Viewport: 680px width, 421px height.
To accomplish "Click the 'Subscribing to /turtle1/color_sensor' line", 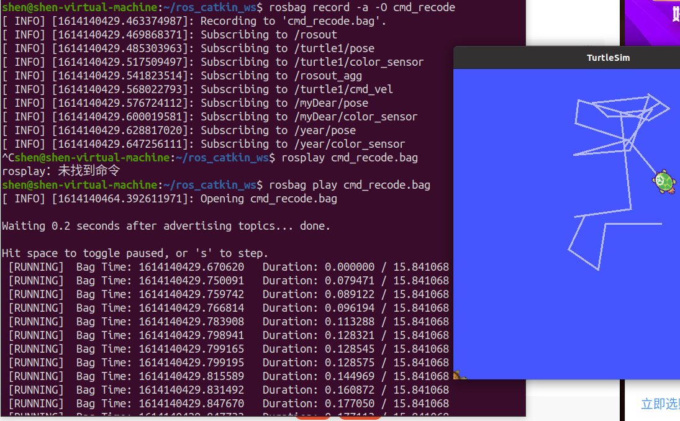I will (x=312, y=62).
